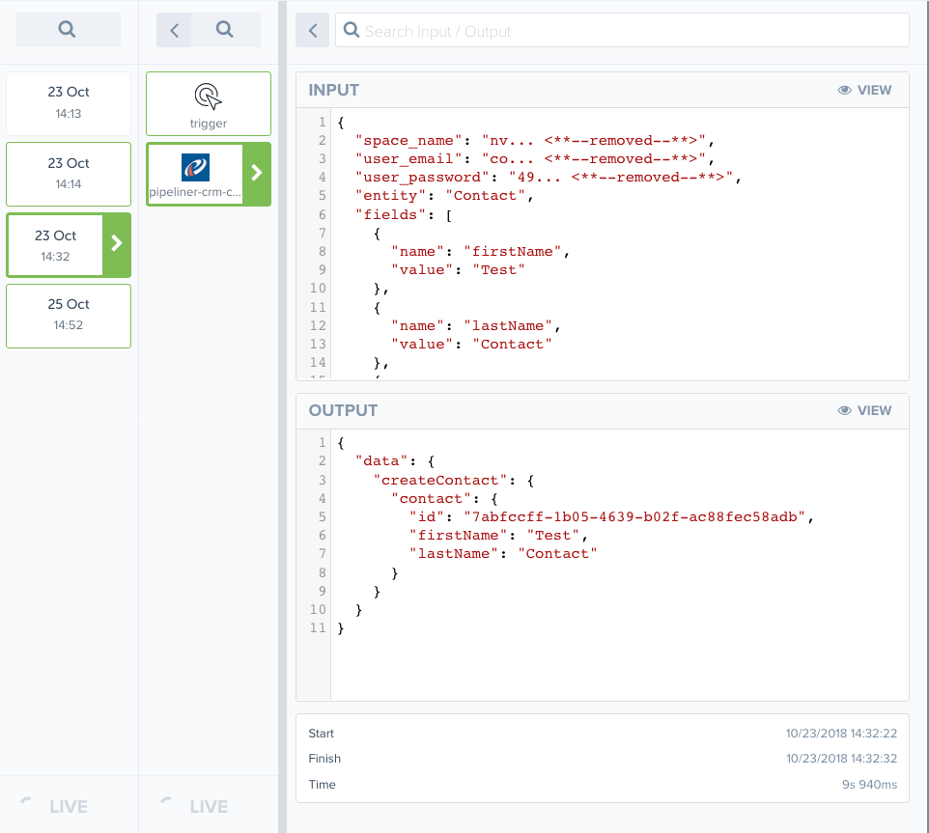929x833 pixels.
Task: Enable LIVE mode in the executions column
Action: (68, 806)
